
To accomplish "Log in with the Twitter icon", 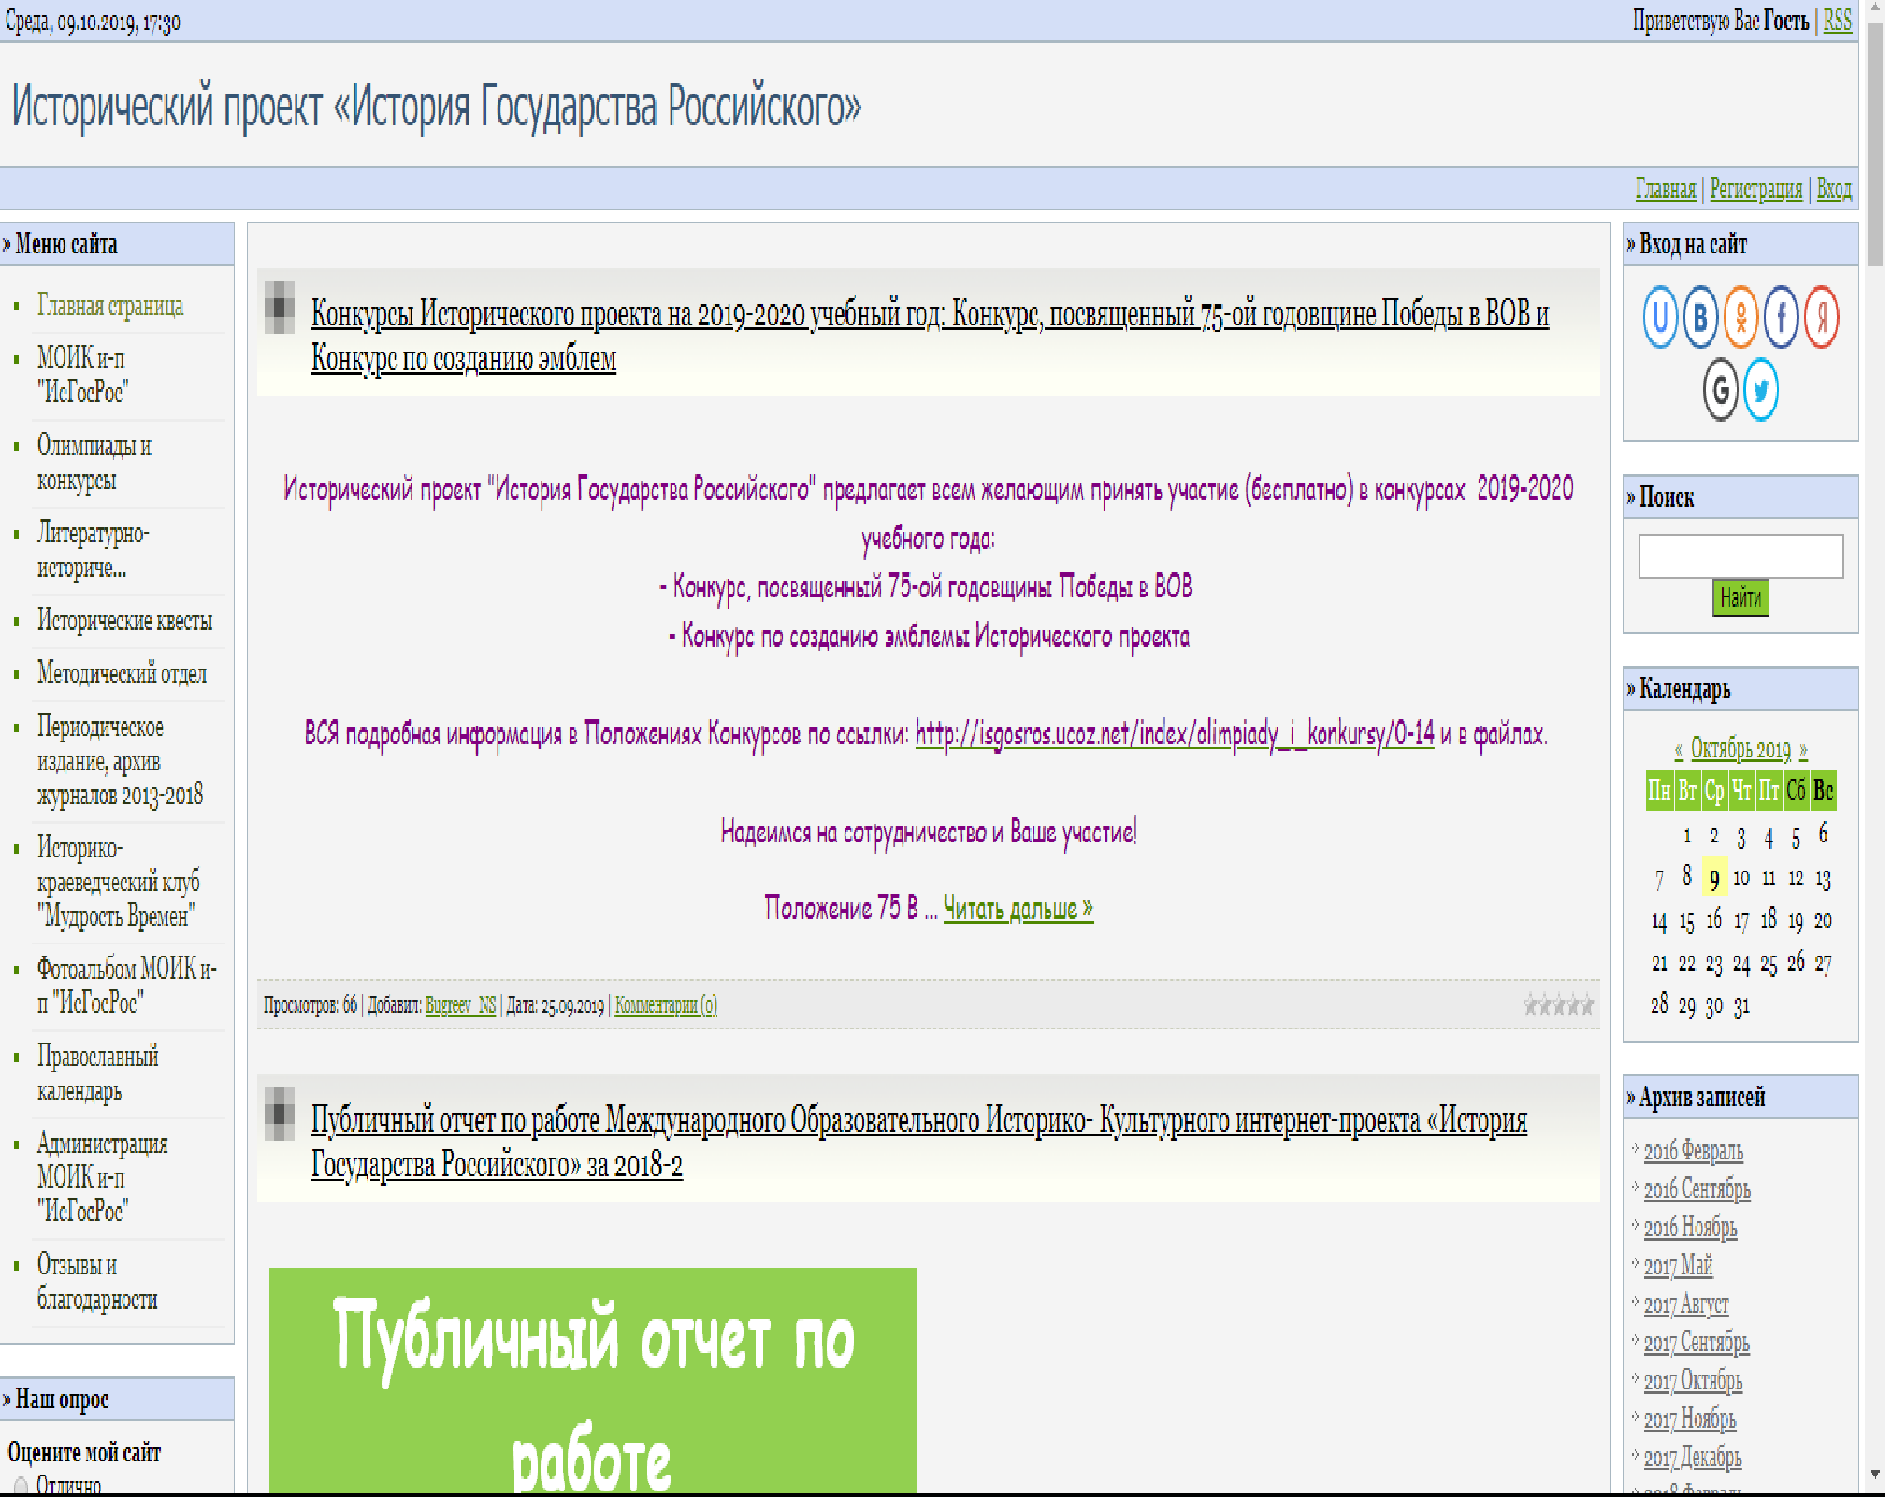I will pos(1761,390).
